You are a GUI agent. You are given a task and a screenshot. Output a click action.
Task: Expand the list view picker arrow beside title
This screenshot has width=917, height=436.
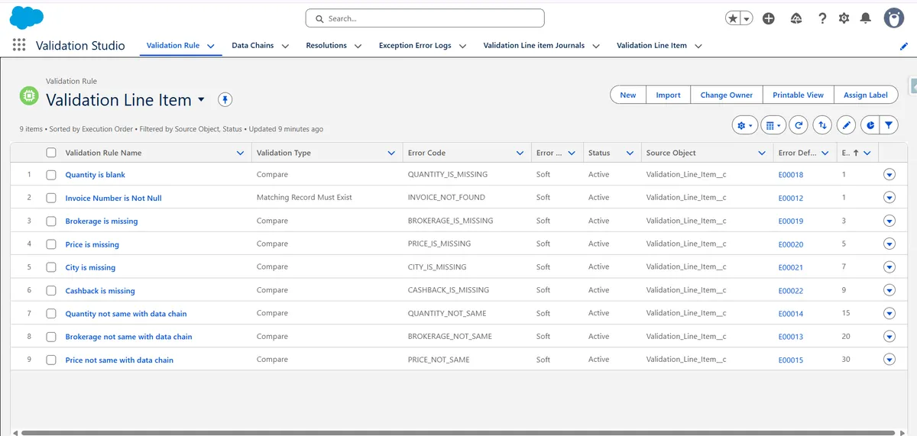201,100
